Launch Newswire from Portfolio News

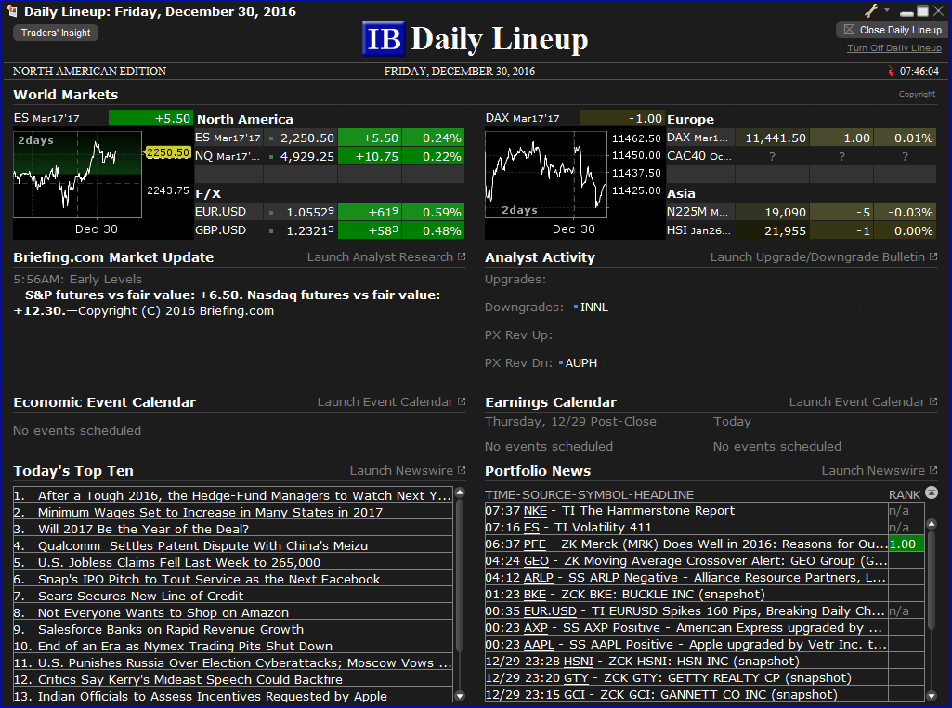[x=873, y=470]
